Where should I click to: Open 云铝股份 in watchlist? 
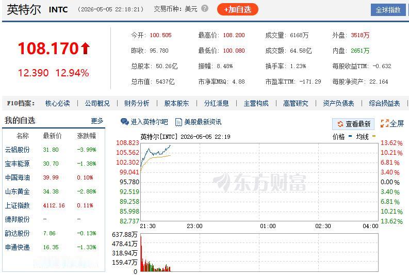click(x=17, y=150)
